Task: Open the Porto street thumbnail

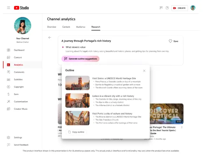Action: 77,118
